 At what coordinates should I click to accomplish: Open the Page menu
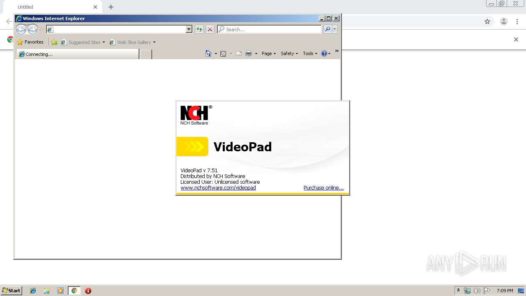269,53
